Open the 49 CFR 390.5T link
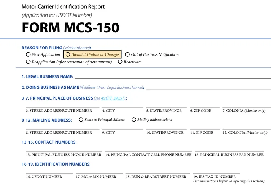The width and height of the screenshot is (274, 185). 113,98
